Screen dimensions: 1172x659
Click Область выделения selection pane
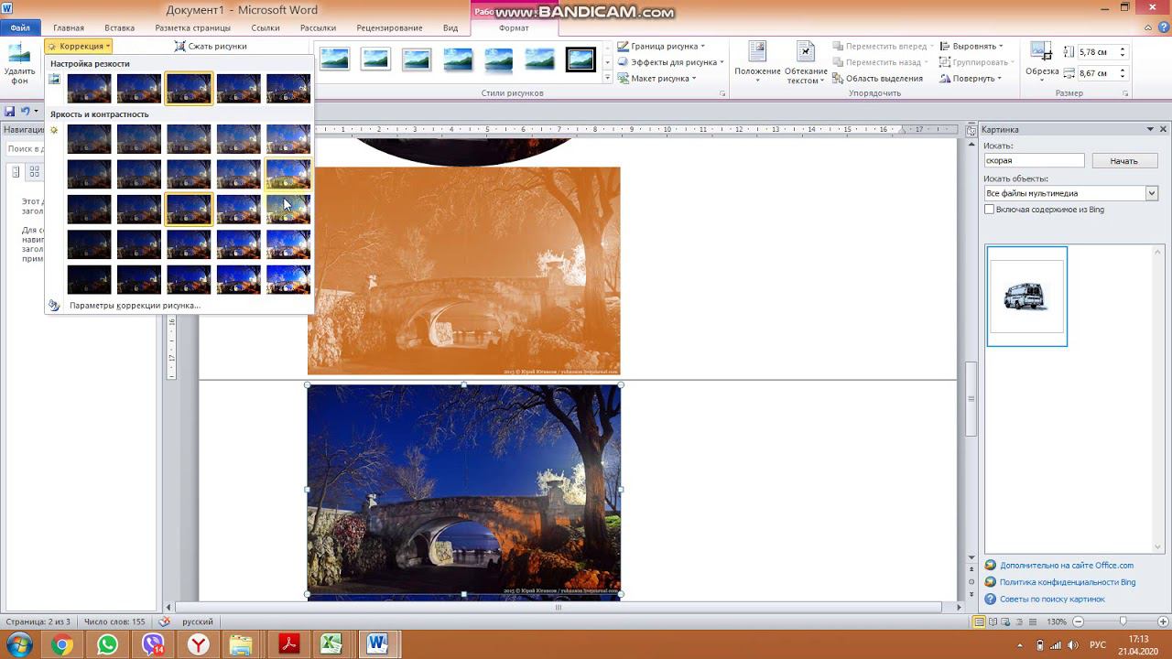point(877,78)
